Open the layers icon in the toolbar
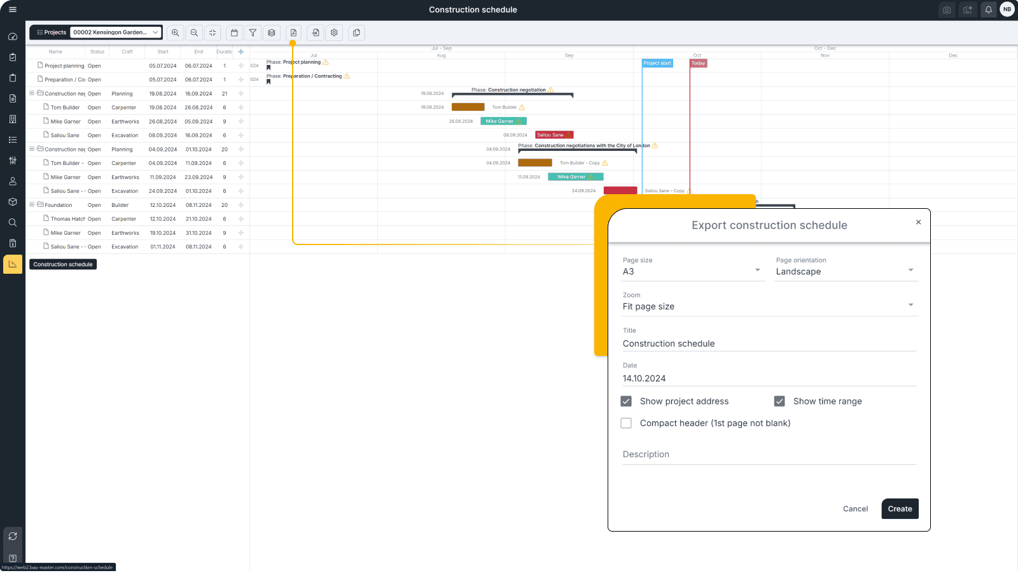 (272, 32)
